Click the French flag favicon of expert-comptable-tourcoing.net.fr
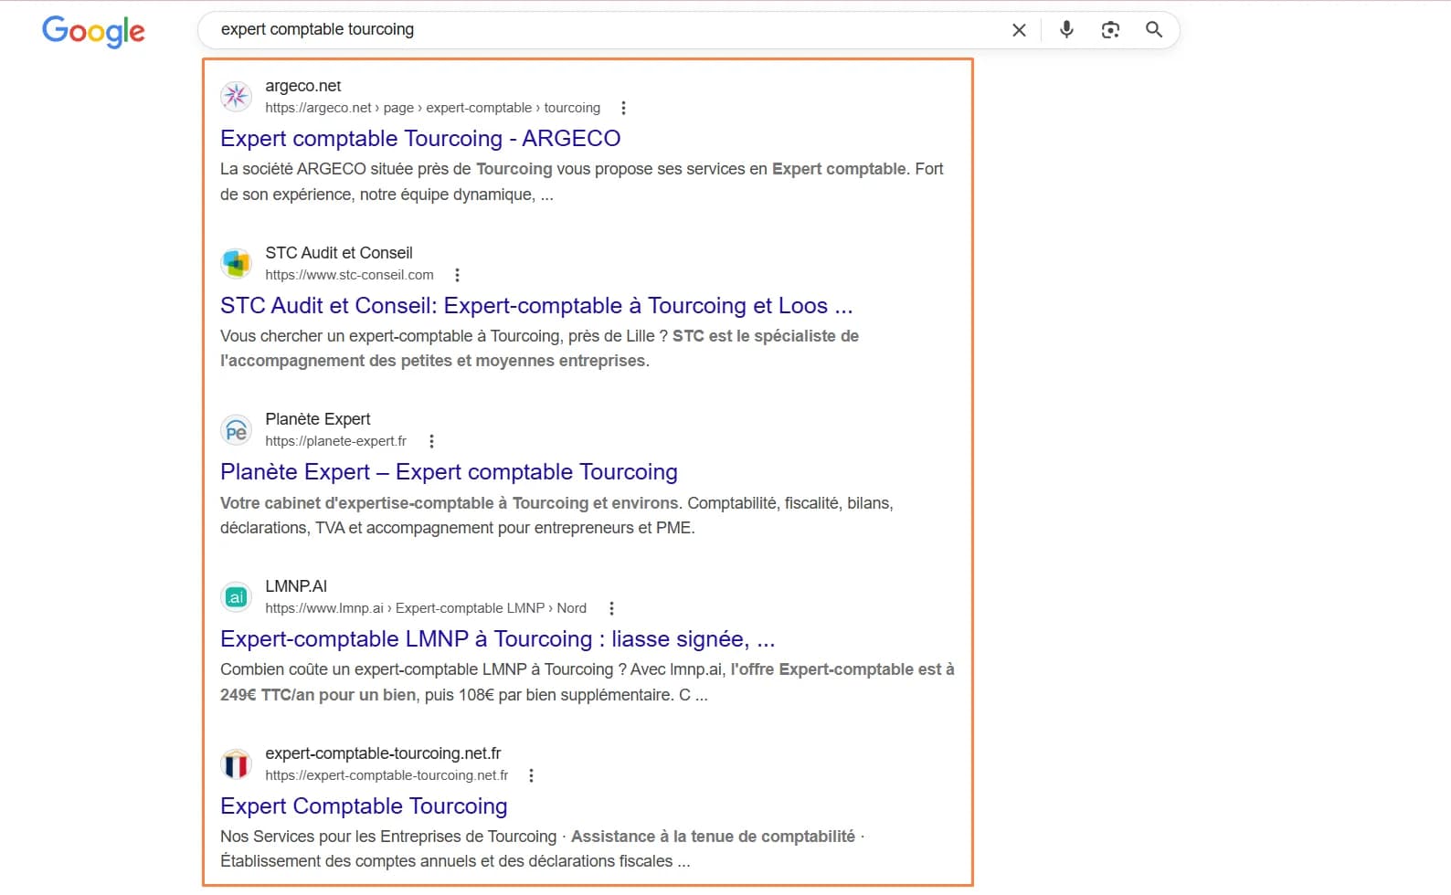 pos(237,764)
